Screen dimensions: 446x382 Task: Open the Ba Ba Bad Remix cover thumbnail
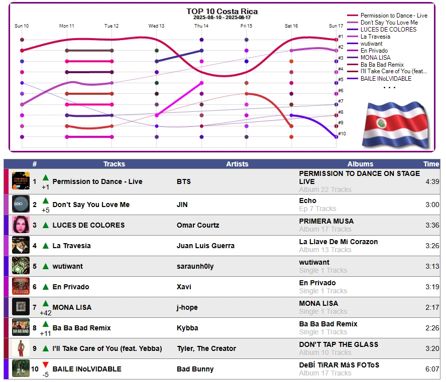[21, 327]
